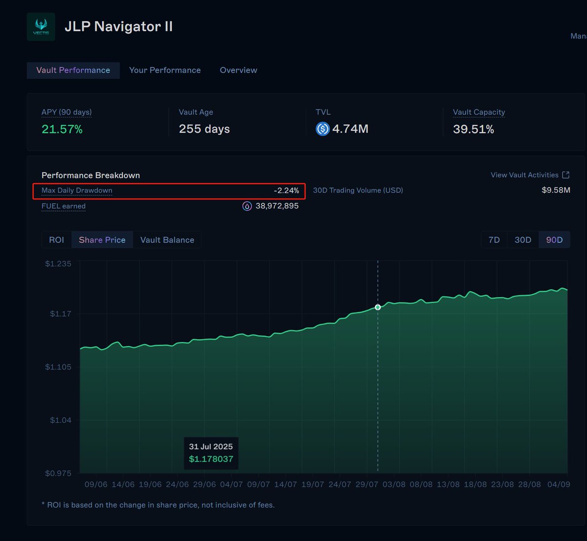This screenshot has width=587, height=541.
Task: Set chart range to 30D
Action: (x=523, y=240)
